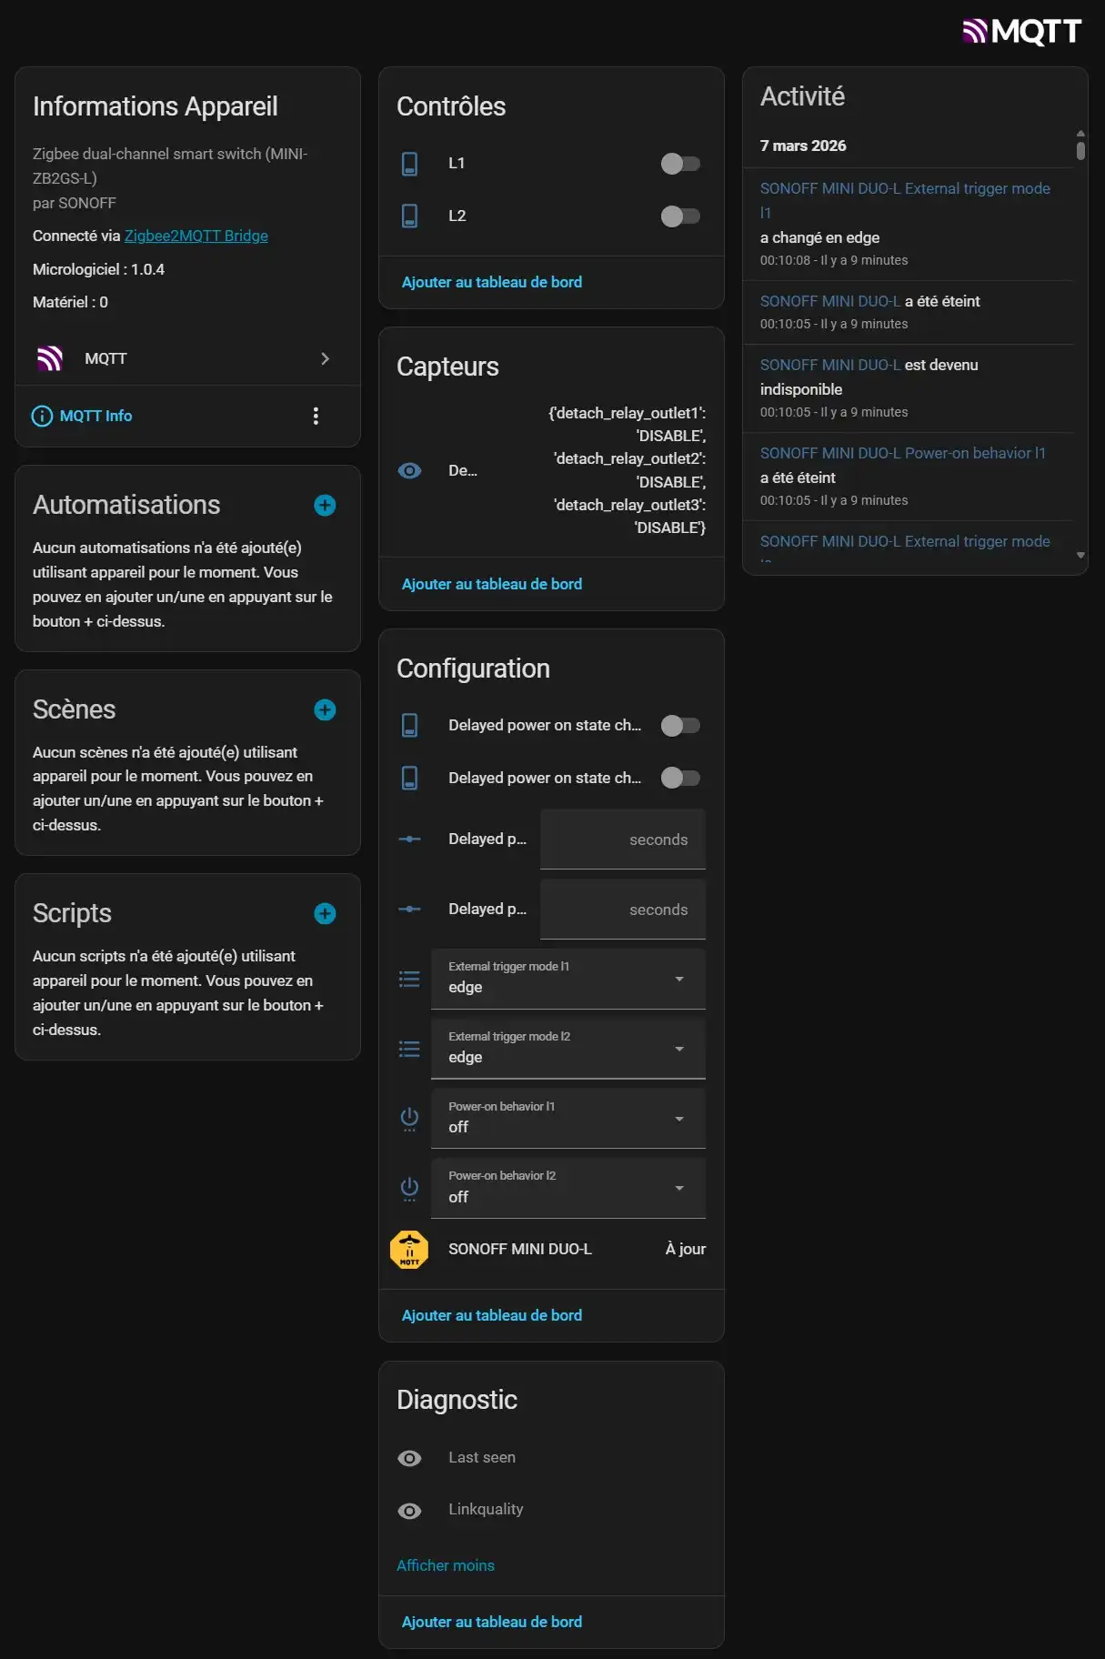Open the three-dot menu beside MQTT Info
Viewport: 1105px width, 1659px height.
316,417
